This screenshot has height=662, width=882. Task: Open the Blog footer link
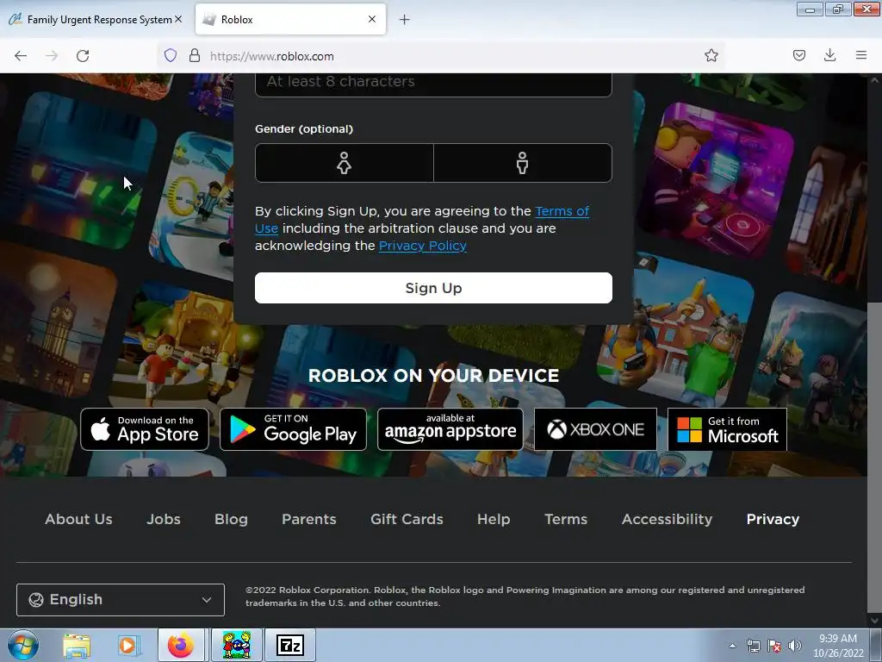point(231,519)
